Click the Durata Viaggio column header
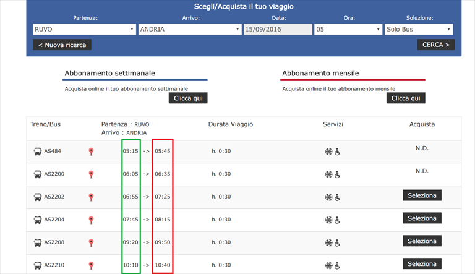This screenshot has width=475, height=274. pyautogui.click(x=231, y=124)
